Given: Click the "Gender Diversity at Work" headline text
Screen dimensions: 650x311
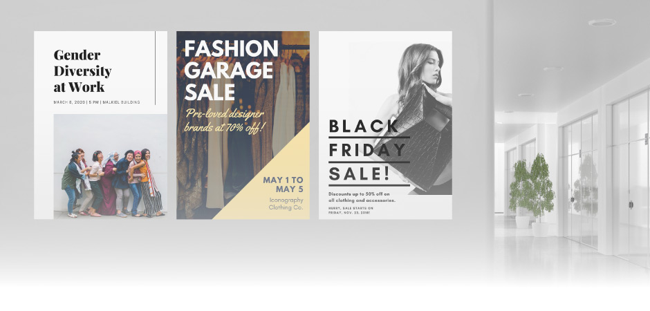Looking at the screenshot, I should tap(82, 70).
